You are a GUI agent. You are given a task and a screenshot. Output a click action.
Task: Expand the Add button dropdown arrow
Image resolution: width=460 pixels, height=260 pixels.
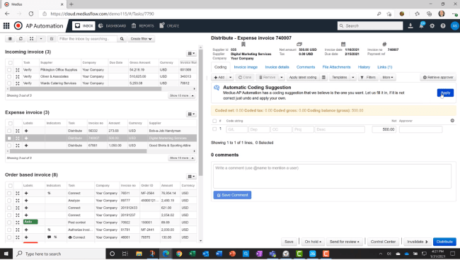tap(231, 77)
